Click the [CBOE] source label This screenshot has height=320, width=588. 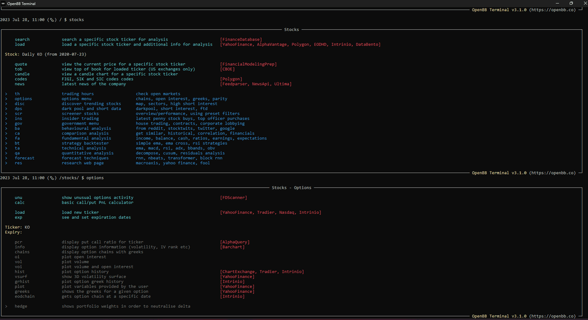coord(227,69)
